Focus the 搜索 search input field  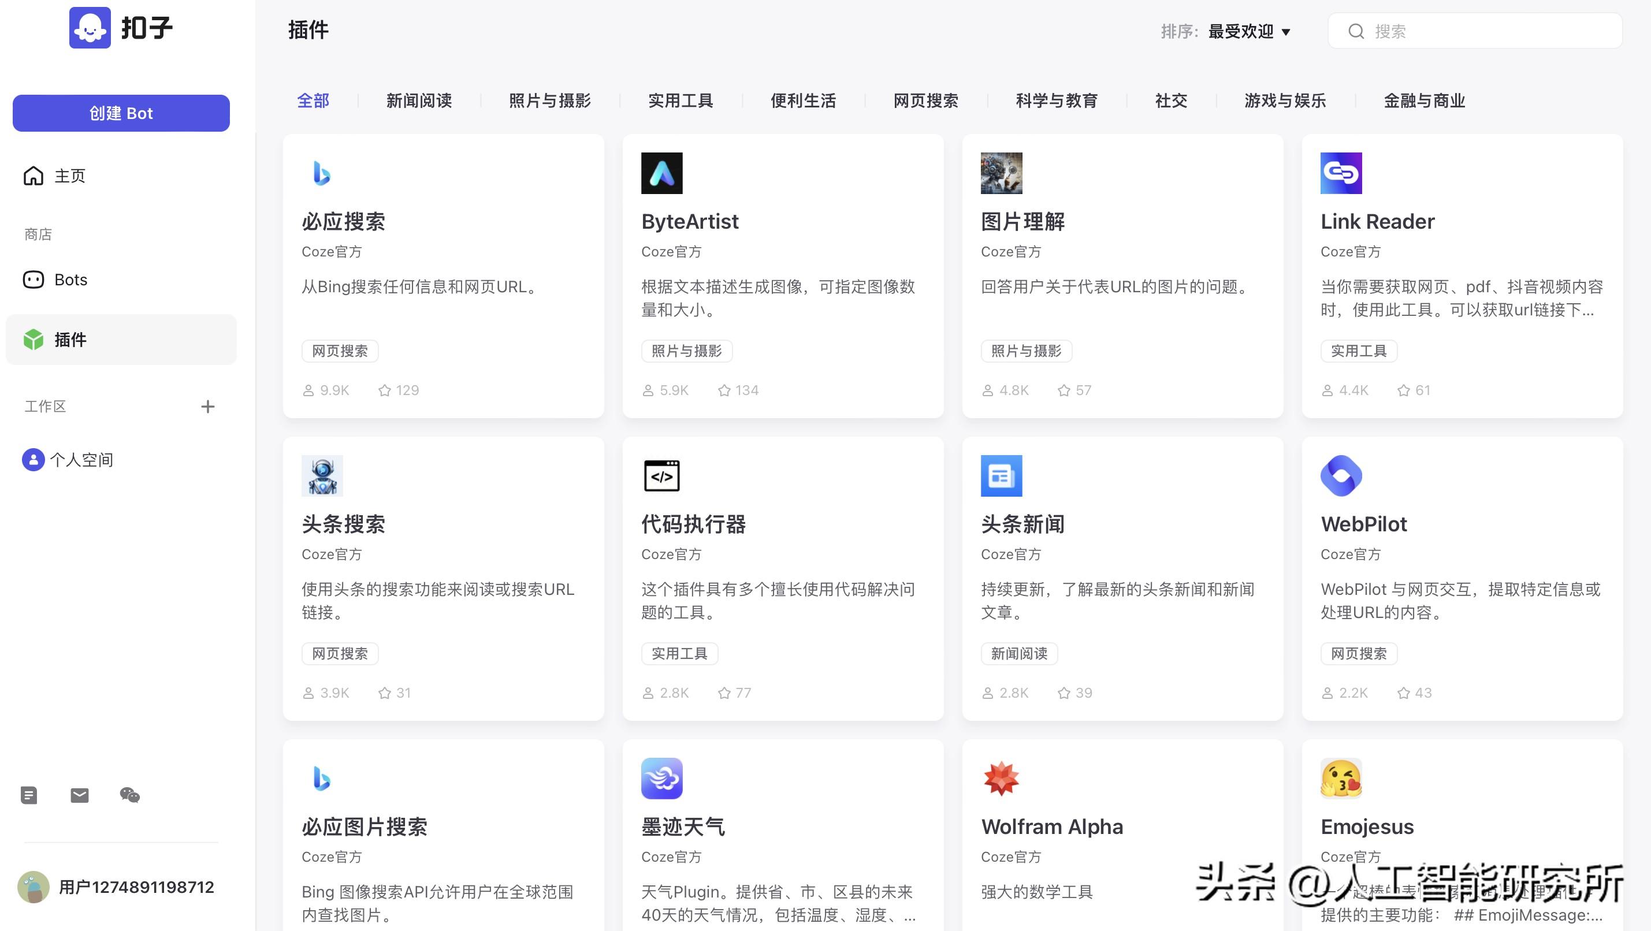pos(1475,31)
